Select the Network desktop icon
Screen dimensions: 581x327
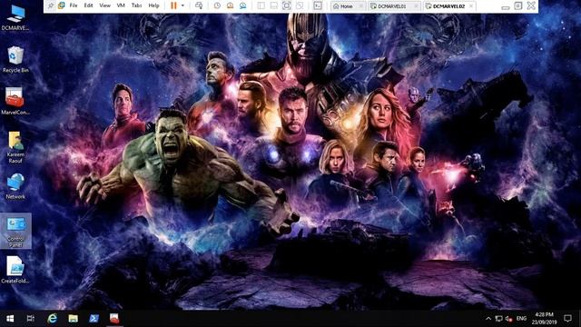tap(15, 186)
